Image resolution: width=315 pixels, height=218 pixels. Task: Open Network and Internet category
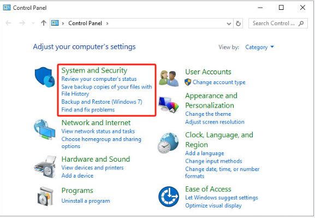coord(96,123)
